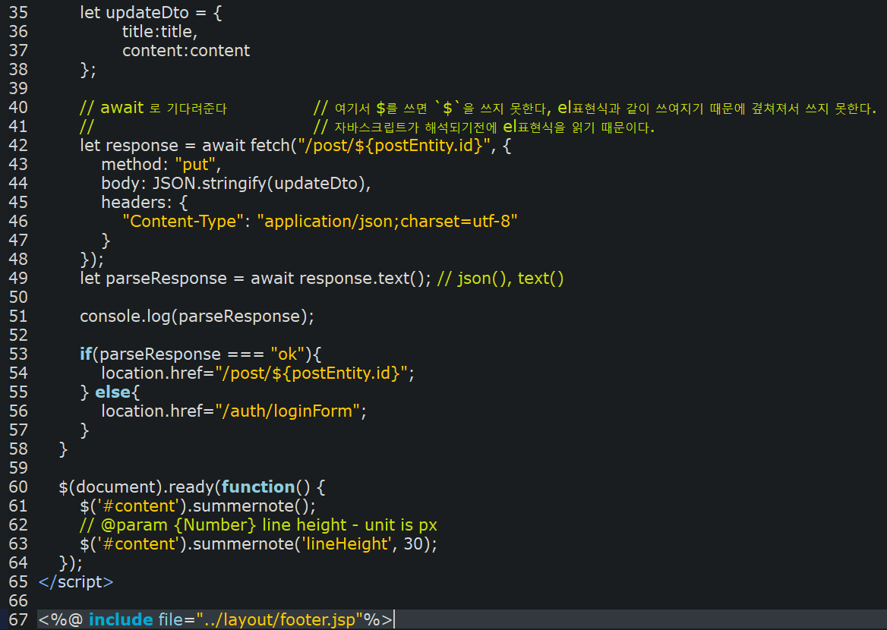
Task: Click 'title:title,' on line 36
Action: coord(159,32)
